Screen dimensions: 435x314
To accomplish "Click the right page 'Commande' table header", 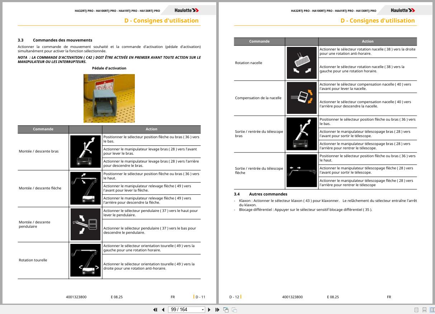I will point(259,42).
